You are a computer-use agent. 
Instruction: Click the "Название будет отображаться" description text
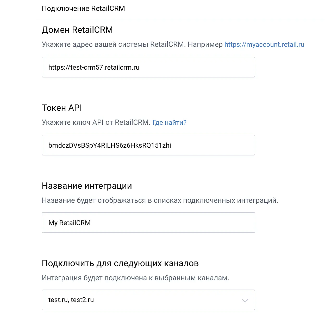160,200
